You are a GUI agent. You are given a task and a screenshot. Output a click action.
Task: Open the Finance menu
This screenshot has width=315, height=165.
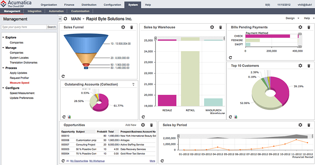(69, 5)
